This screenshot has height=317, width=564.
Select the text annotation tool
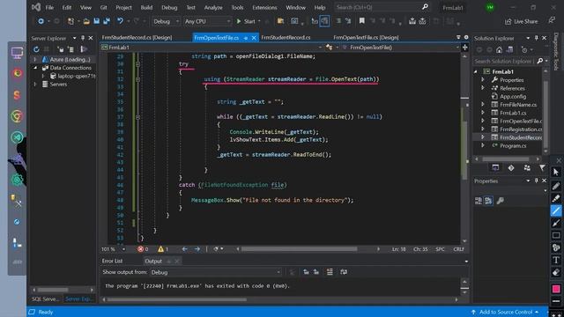(556, 260)
